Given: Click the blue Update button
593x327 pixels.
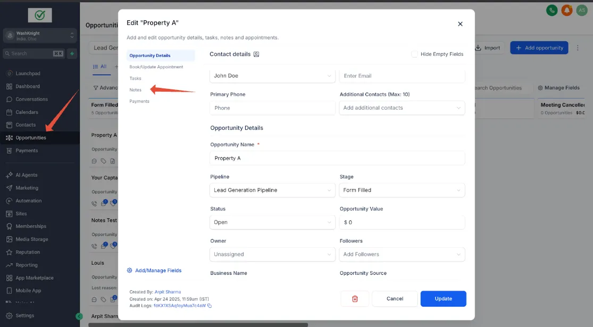Looking at the screenshot, I should tap(443, 299).
